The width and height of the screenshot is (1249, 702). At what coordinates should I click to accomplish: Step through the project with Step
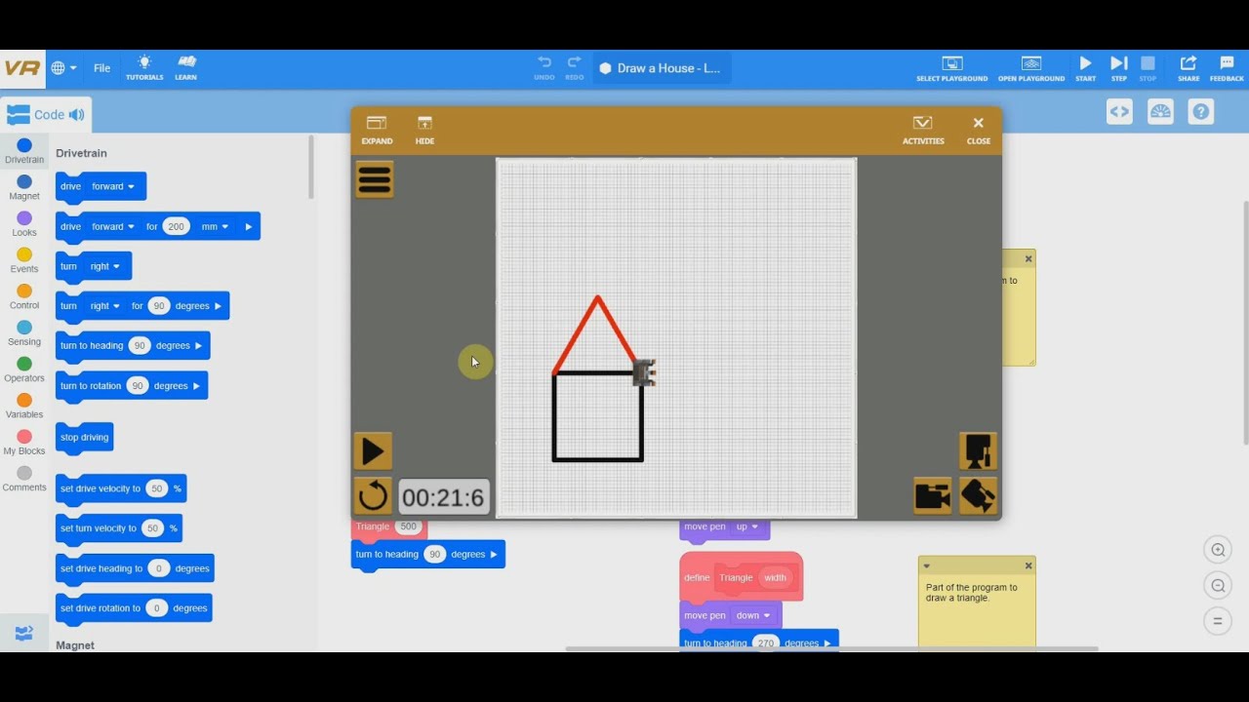[x=1118, y=68]
